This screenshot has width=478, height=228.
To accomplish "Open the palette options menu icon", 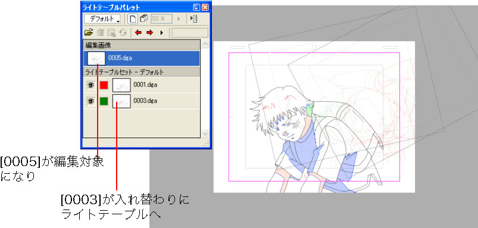I will (193, 19).
